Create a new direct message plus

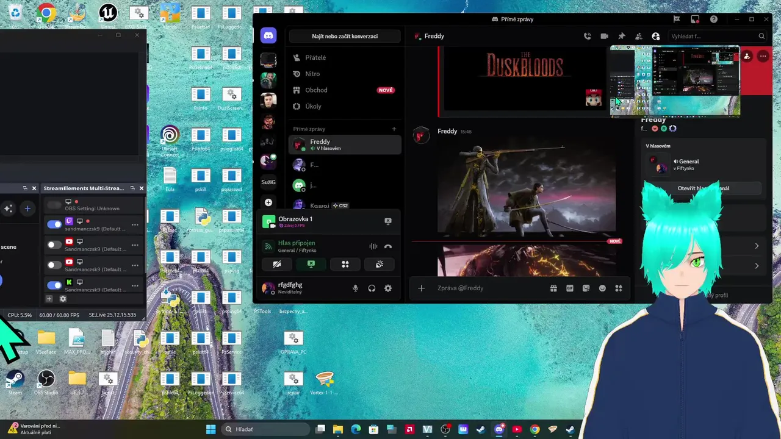(x=394, y=129)
